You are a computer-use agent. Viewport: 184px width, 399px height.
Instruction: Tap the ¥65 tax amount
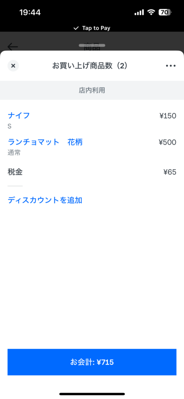click(170, 172)
